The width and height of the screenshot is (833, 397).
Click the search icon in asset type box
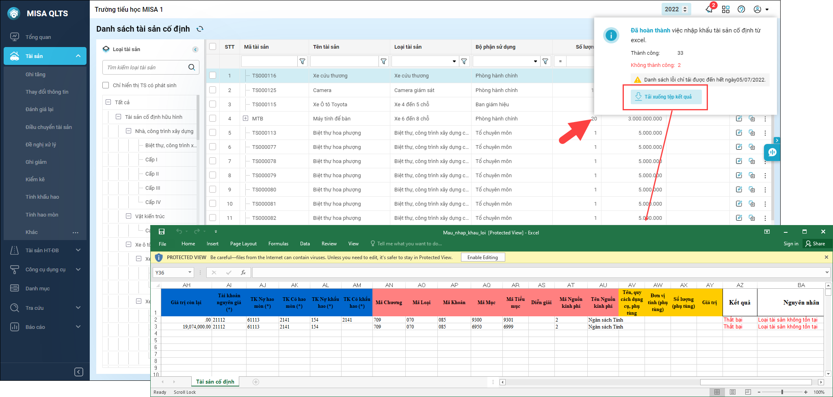point(192,67)
